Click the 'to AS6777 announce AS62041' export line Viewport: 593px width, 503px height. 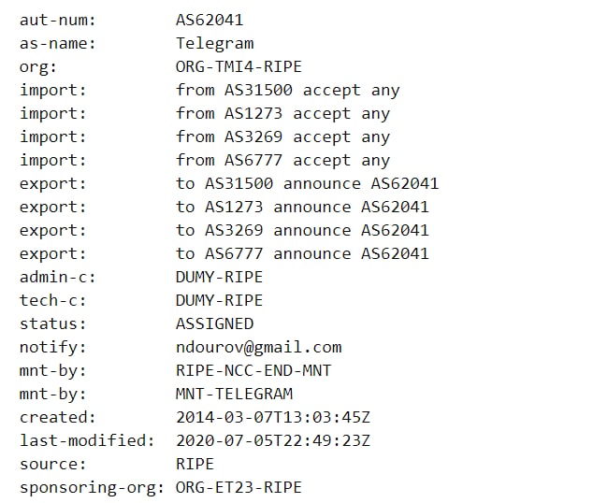coord(302,253)
